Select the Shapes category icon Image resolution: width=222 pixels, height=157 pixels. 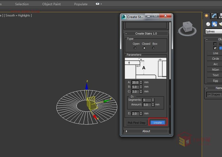click(214, 24)
